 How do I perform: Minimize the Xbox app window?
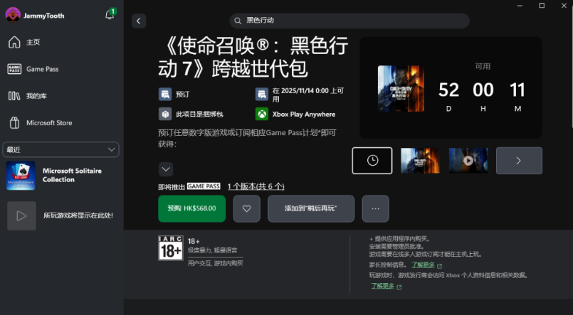pos(520,6)
